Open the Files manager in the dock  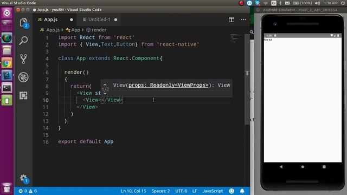[x=7, y=50]
